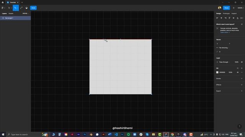Viewport: 245px width, 137px height.
Task: Open Google Chrome from the taskbar
Action: [x=172, y=134]
